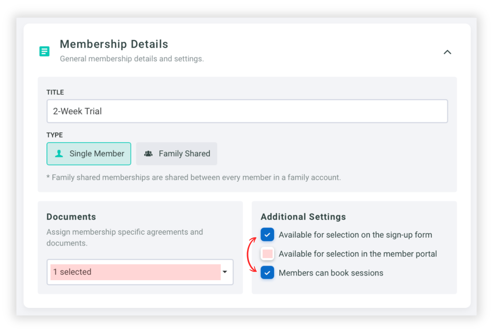Disable 'Available for selection on the sign-up form'

pos(267,234)
